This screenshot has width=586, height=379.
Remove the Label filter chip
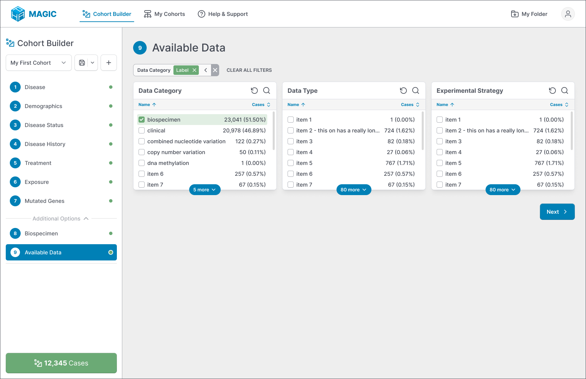(x=194, y=70)
